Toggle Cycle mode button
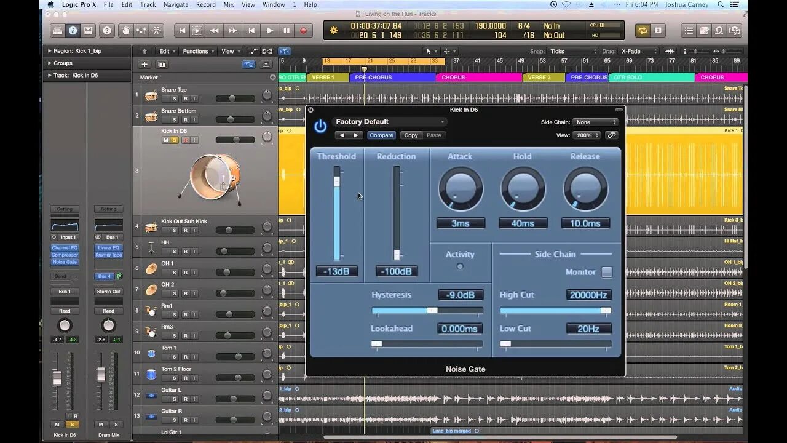Screen dimensions: 787x443 click(643, 30)
